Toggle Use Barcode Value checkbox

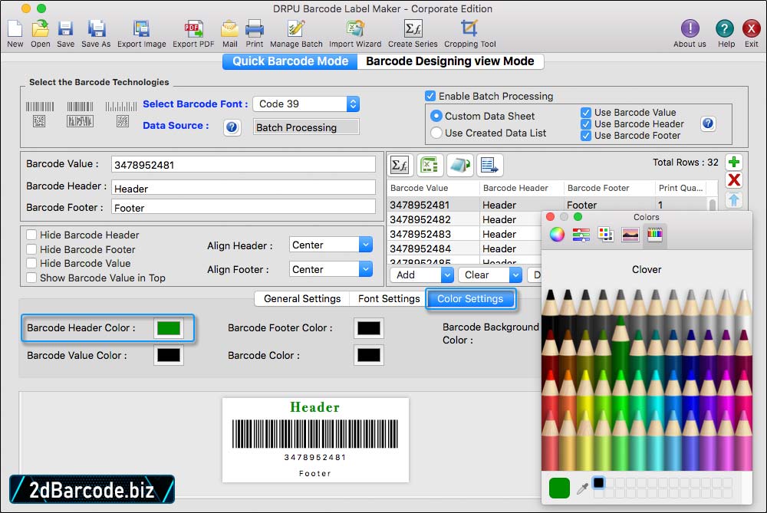coord(585,113)
